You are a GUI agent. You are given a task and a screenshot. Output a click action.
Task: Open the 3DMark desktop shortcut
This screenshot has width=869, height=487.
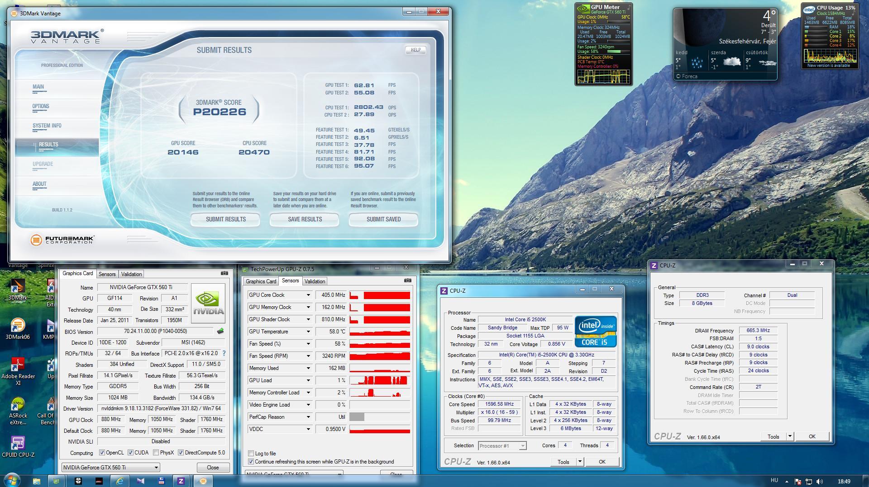(17, 289)
